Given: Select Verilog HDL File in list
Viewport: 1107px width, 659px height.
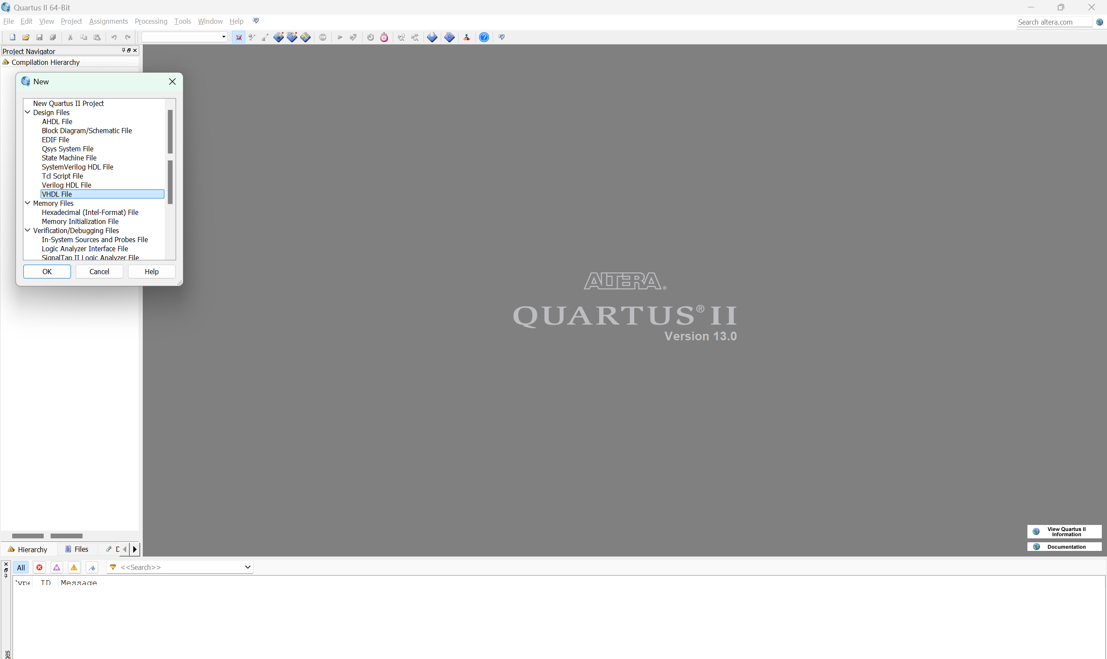Looking at the screenshot, I should pyautogui.click(x=67, y=185).
